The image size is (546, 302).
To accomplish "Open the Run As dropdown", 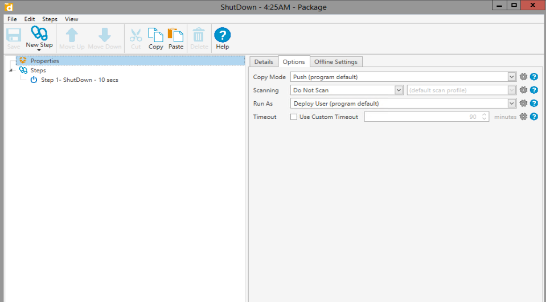I will (511, 104).
